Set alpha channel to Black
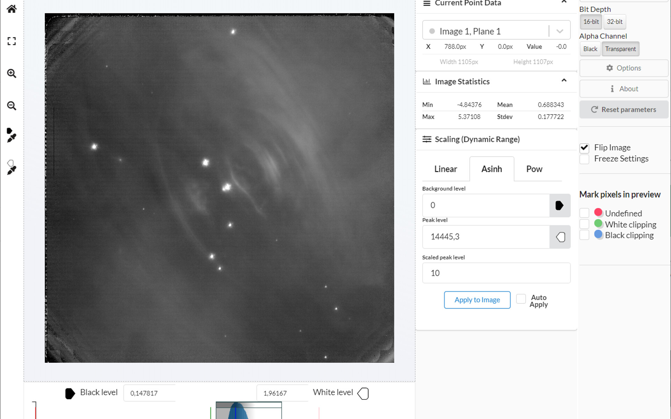This screenshot has width=671, height=419. coord(590,49)
